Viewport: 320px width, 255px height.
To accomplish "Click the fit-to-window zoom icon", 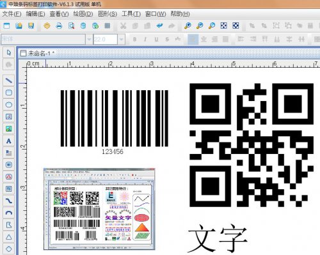I will pos(223,26).
